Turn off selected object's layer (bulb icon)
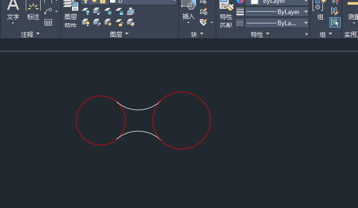 point(86,11)
